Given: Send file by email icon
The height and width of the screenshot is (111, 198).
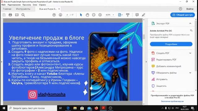Looking at the screenshot, I should tap(17, 15).
